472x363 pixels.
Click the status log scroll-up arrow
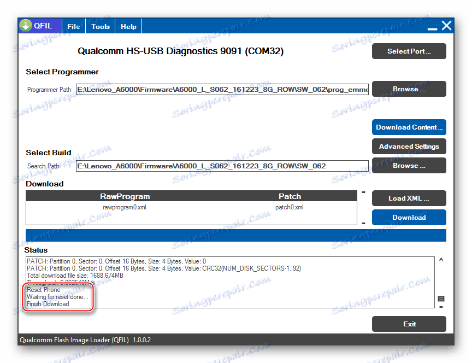coord(441,259)
